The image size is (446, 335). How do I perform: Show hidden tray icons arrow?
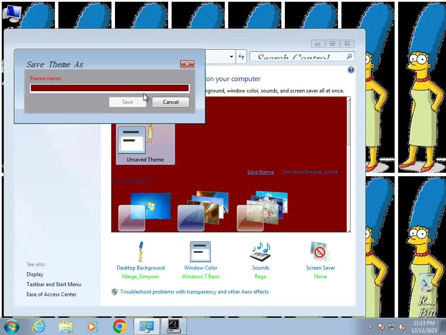[370, 327]
